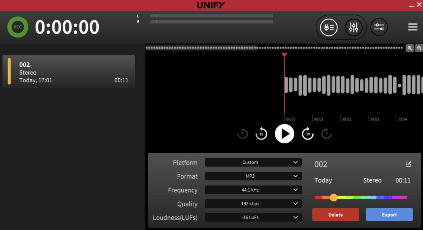Viewport: 423px width, 230px height.
Task: Adjust the color slider knob
Action: [334, 197]
